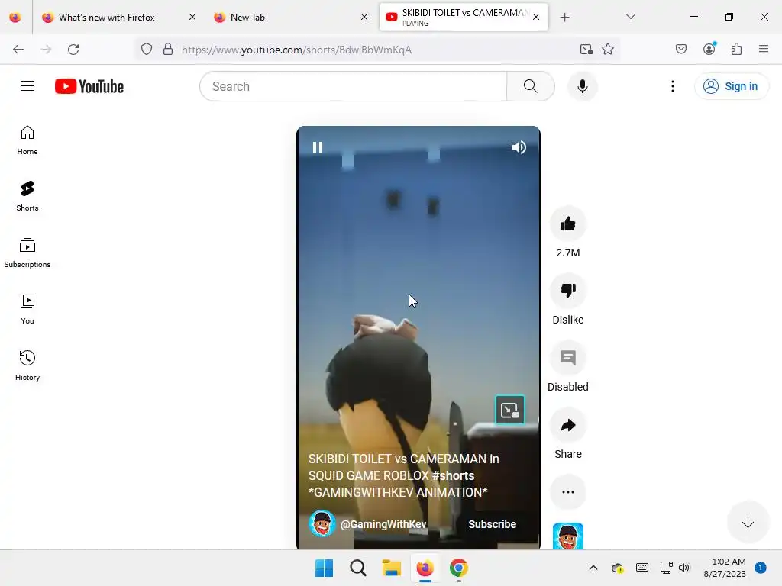The width and height of the screenshot is (782, 586).
Task: Like the Shorts video
Action: point(567,224)
